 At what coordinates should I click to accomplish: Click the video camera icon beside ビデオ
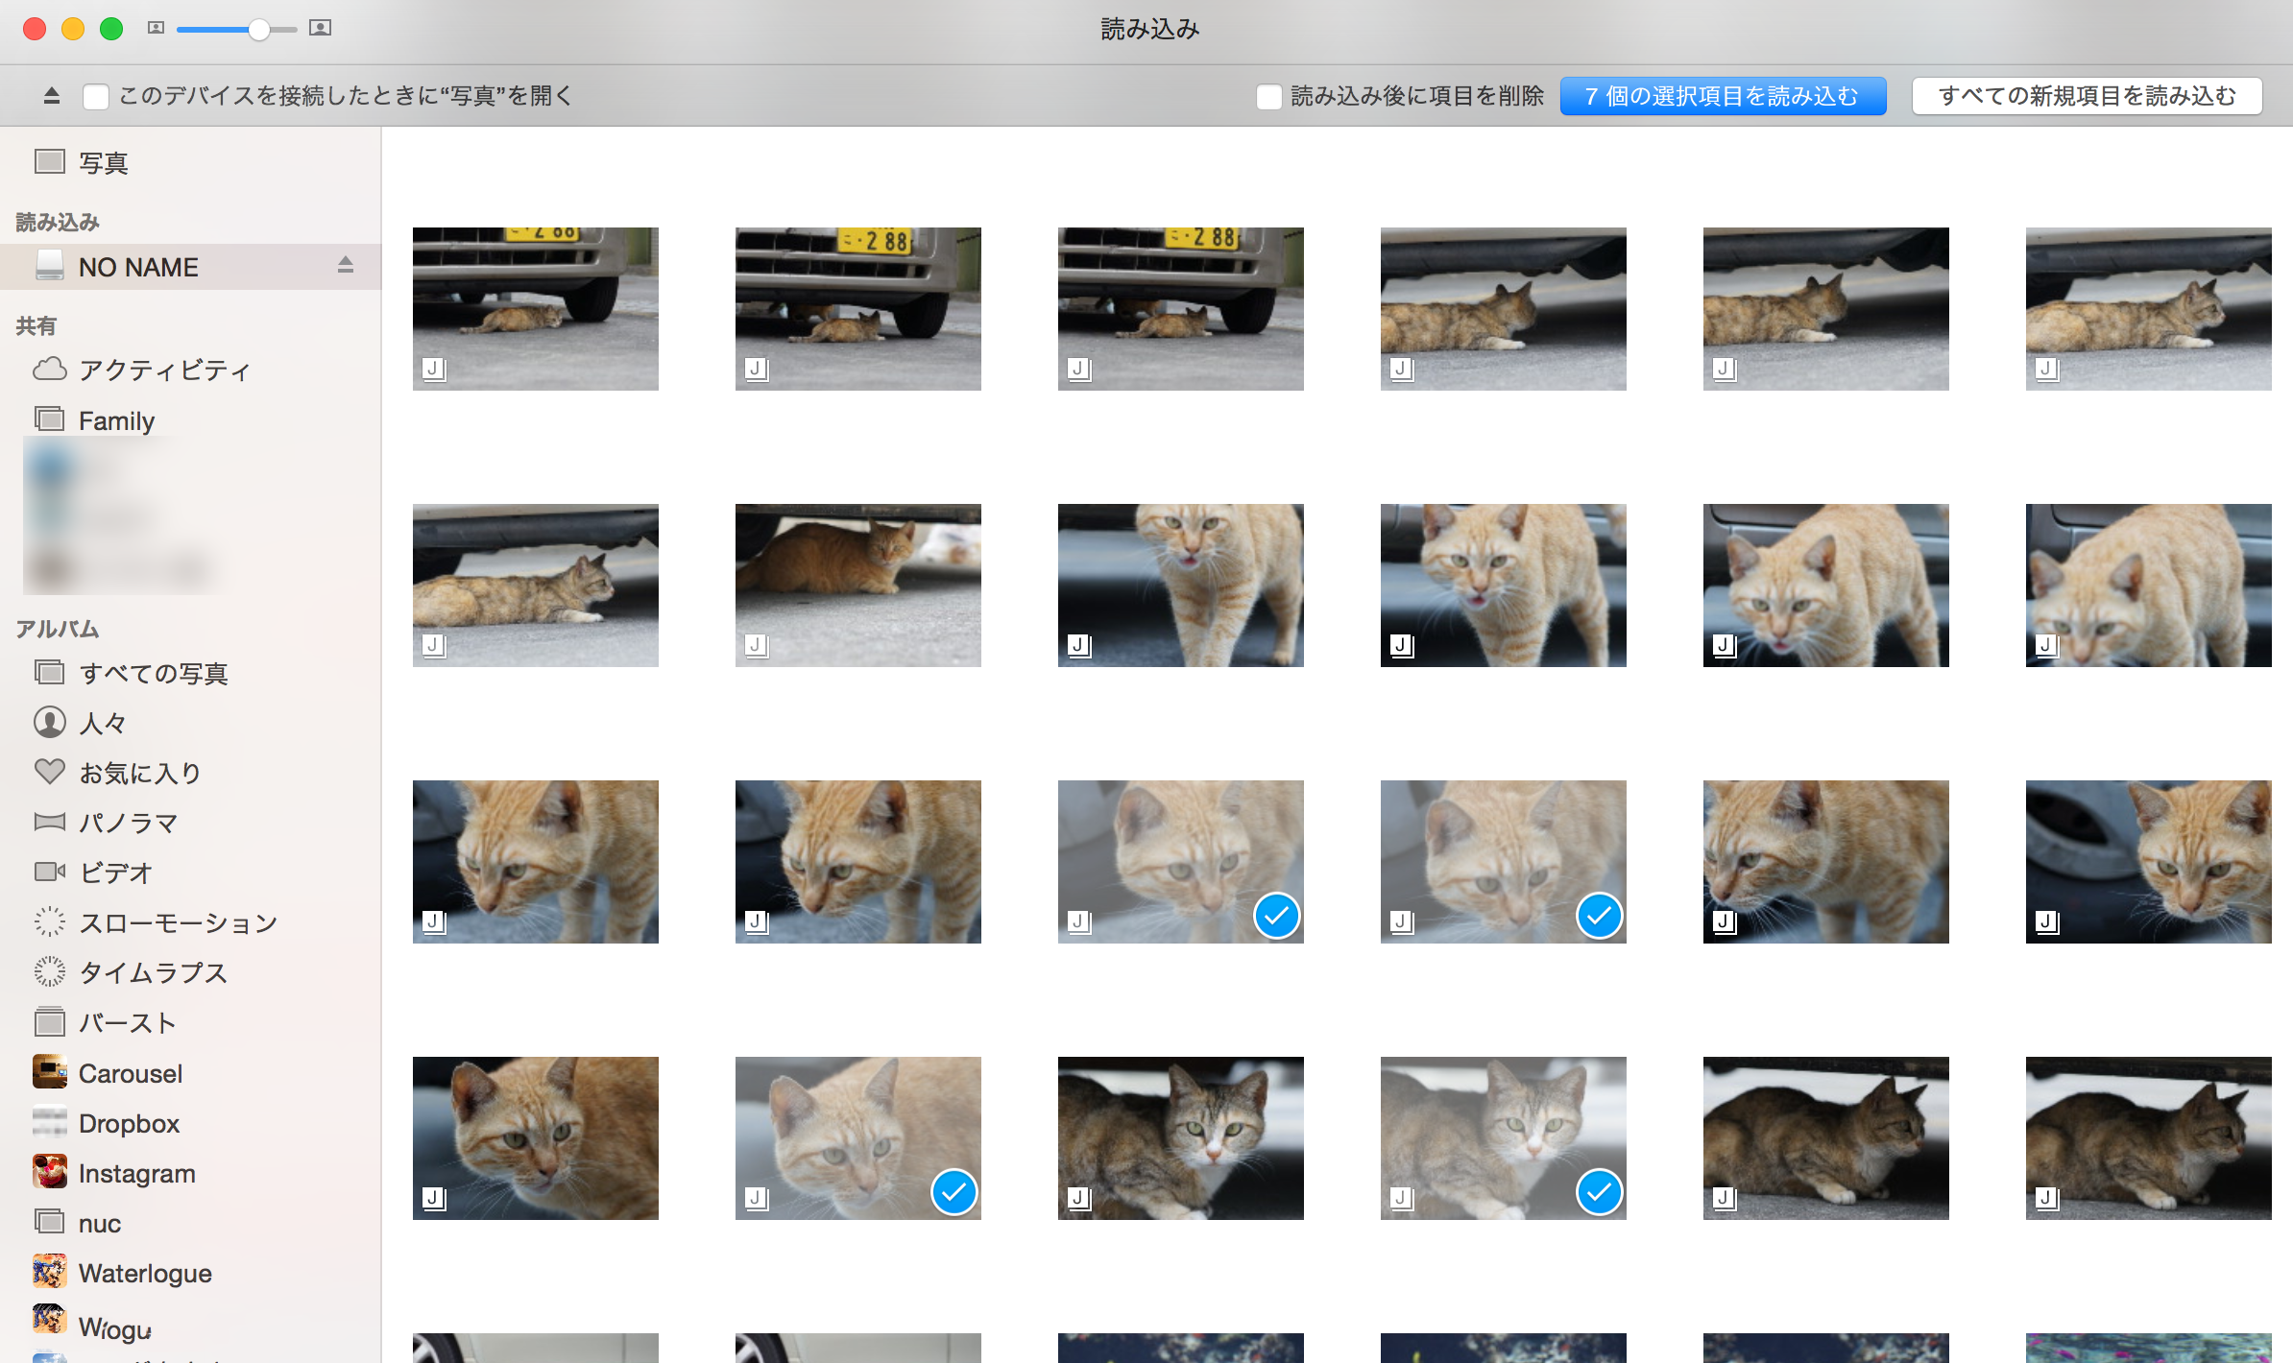pos(50,872)
